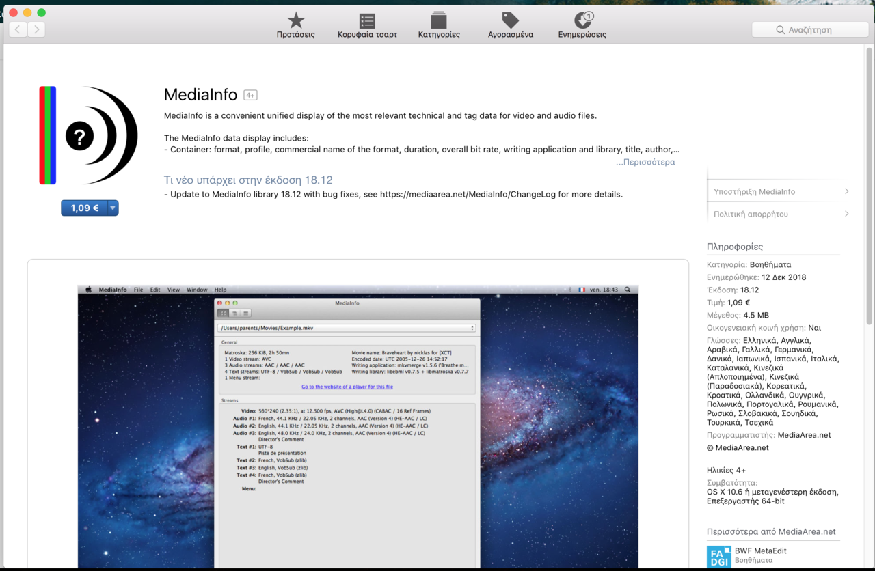Screen dimensions: 875x571
Task: Open the Προτάσεις star tab
Action: tap(295, 25)
